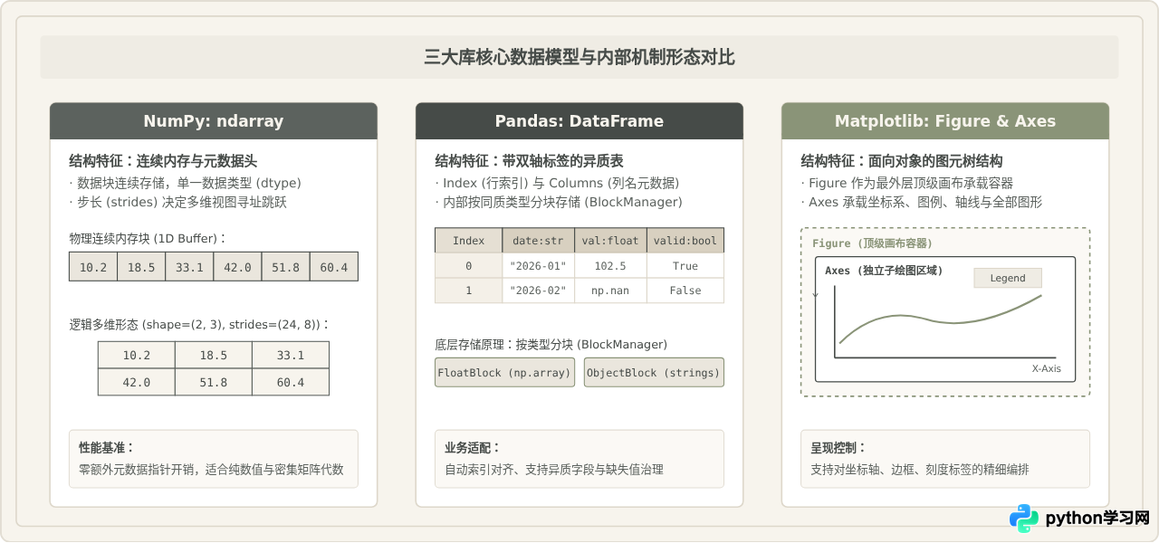
Task: Click index cell 1 in DataFrame table
Action: [469, 291]
